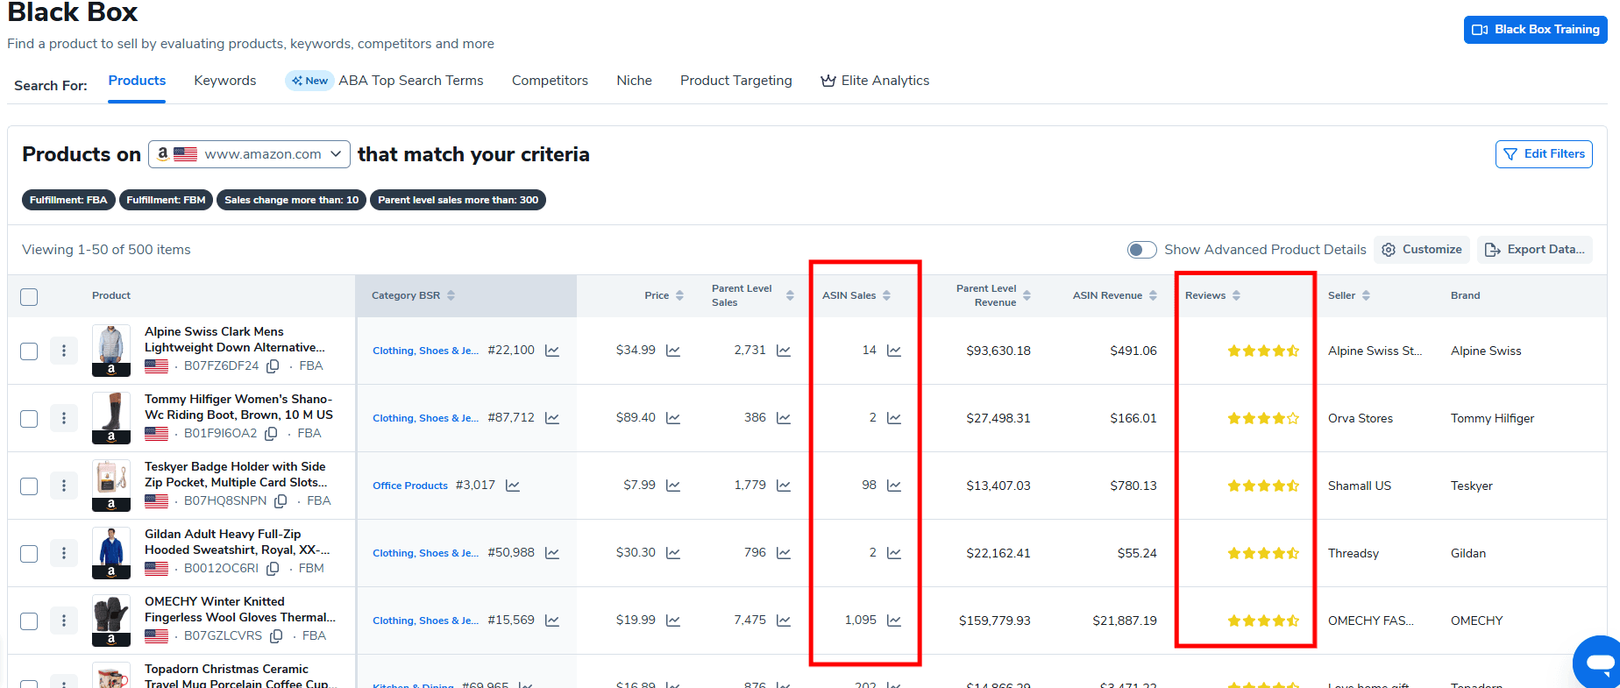1620x688 pixels.
Task: Sort by Price column
Action: (679, 295)
